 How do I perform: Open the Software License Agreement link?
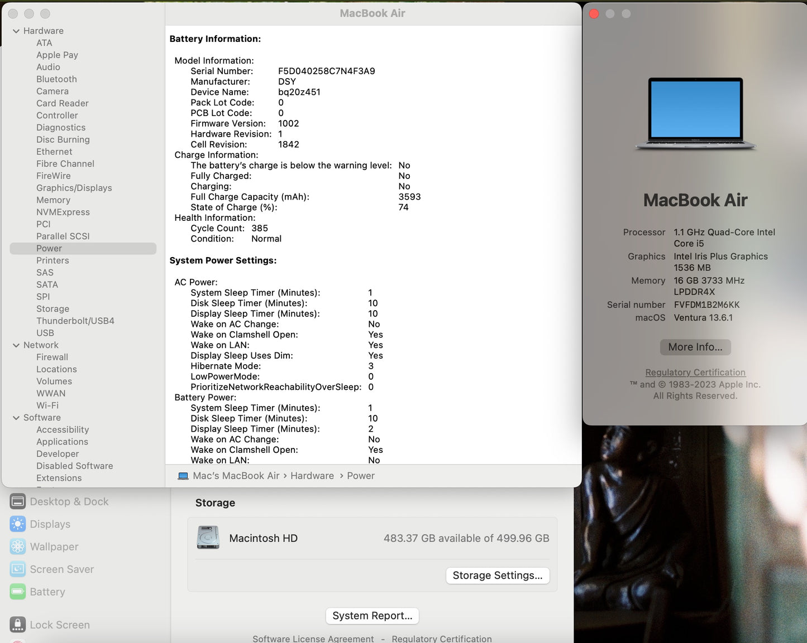click(x=313, y=639)
